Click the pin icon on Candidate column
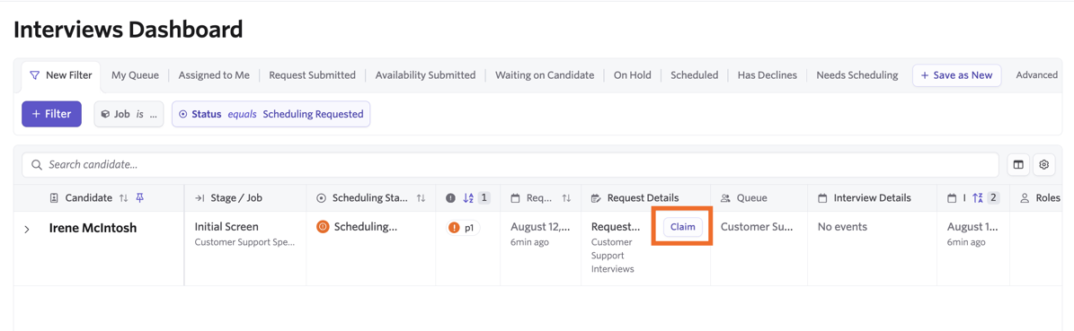This screenshot has width=1074, height=331. [139, 197]
